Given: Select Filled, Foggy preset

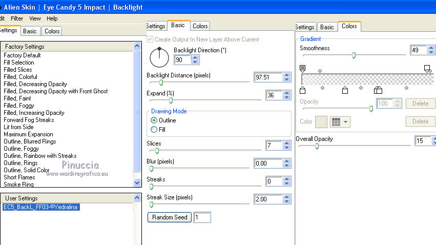Looking at the screenshot, I should 19,106.
